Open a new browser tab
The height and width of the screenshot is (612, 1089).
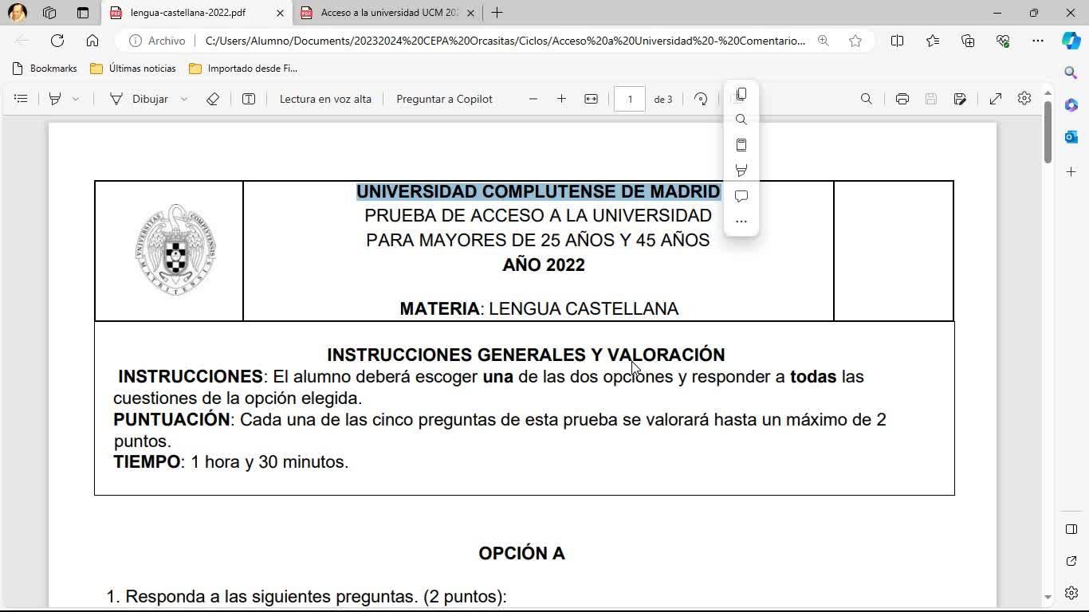click(x=497, y=13)
